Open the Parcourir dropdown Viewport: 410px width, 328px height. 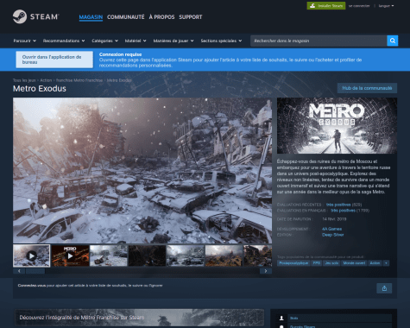25,41
